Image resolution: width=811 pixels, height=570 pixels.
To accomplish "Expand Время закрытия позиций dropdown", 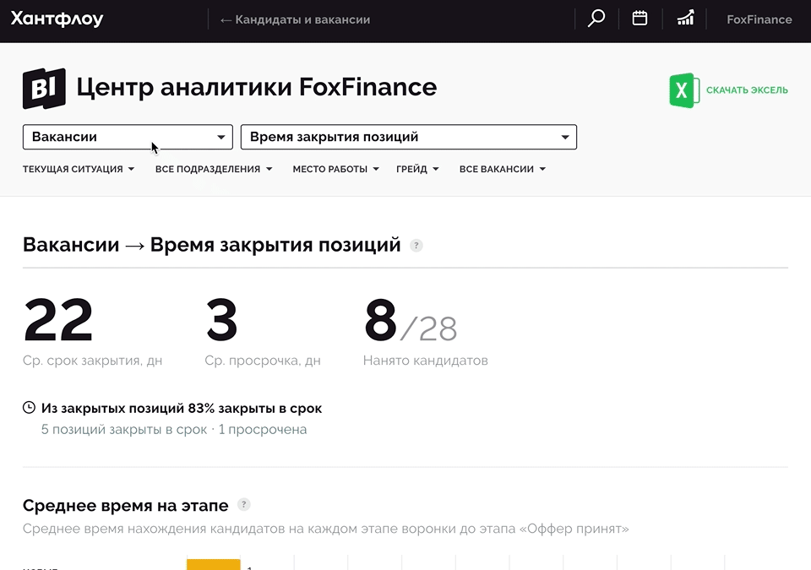I will click(x=408, y=137).
